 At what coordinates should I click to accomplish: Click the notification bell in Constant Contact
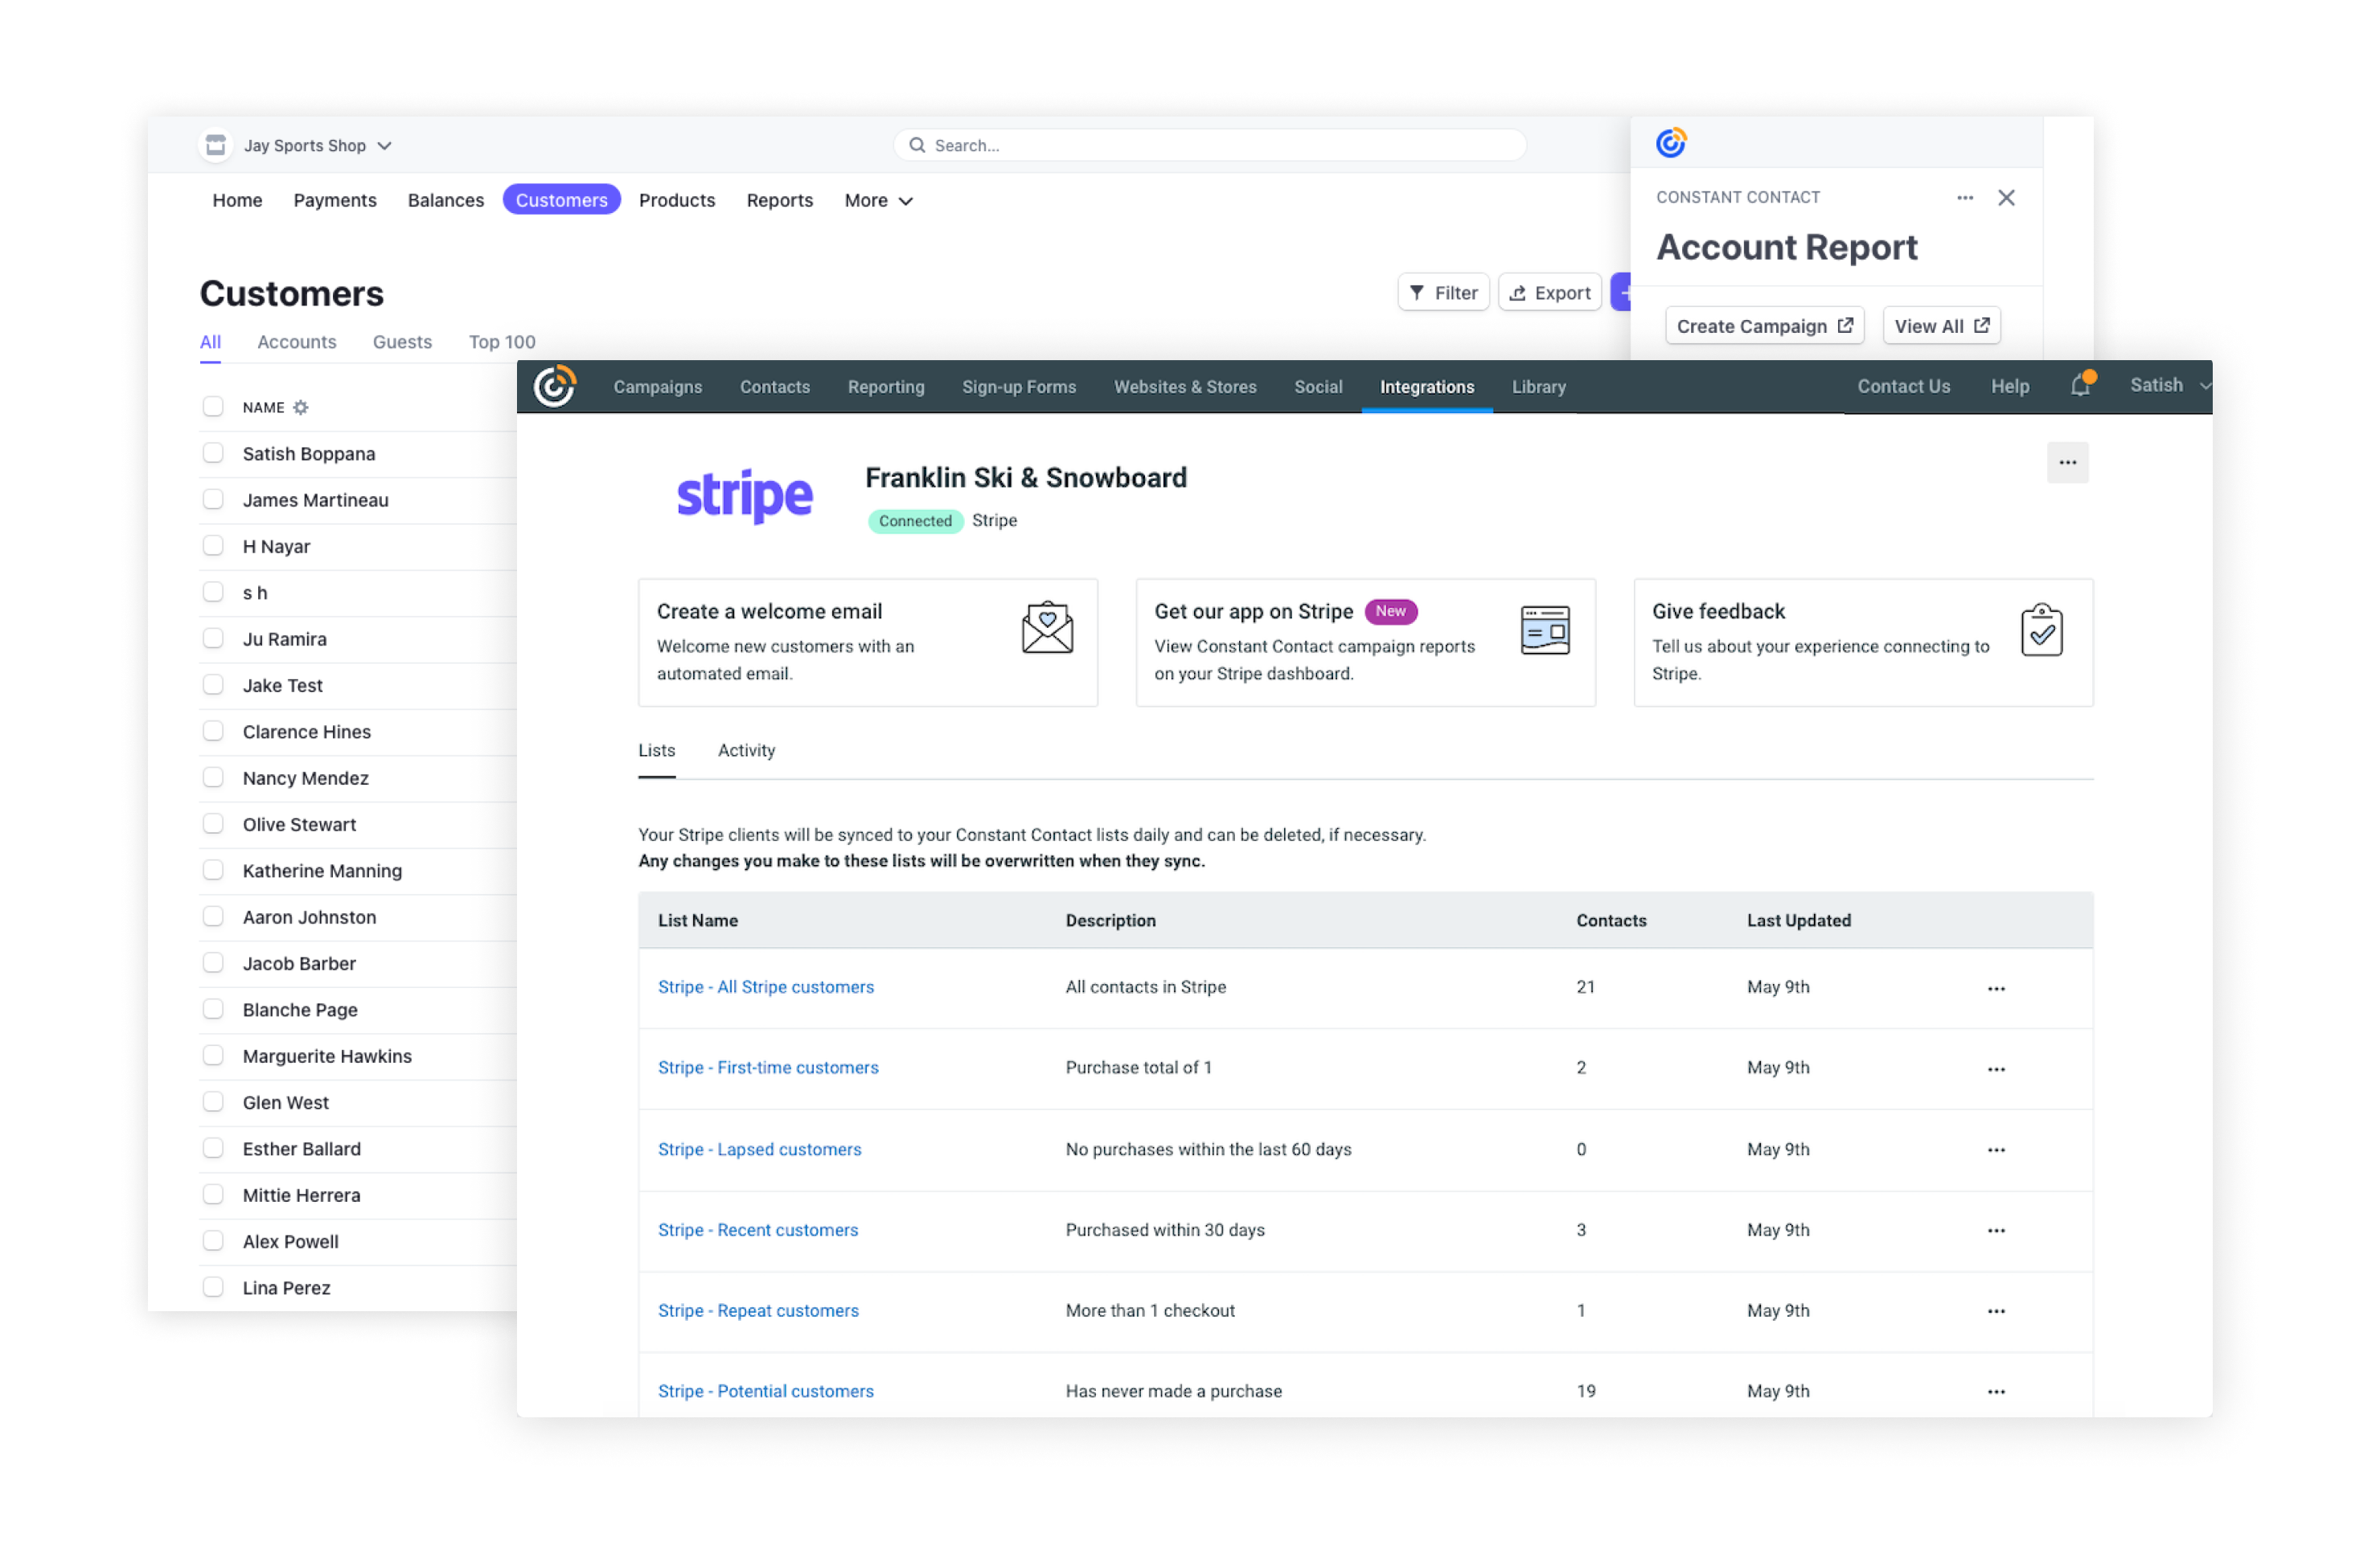coord(2081,385)
